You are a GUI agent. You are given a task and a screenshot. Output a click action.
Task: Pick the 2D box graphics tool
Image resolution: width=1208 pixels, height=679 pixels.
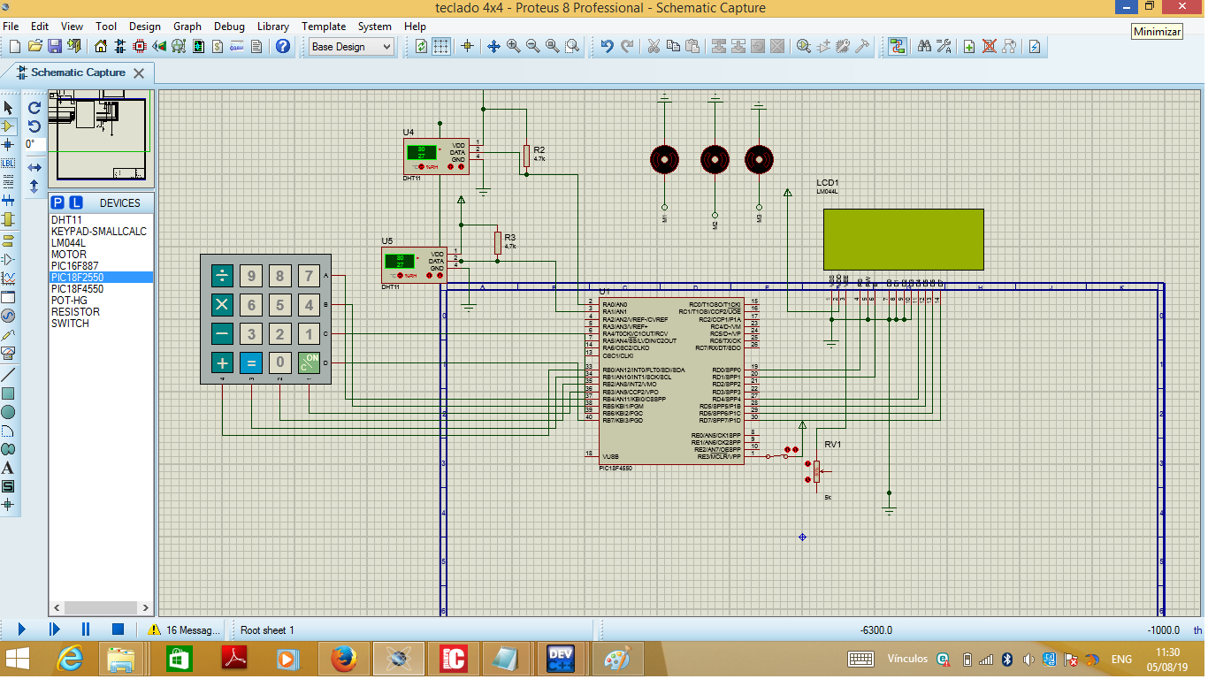click(8, 393)
